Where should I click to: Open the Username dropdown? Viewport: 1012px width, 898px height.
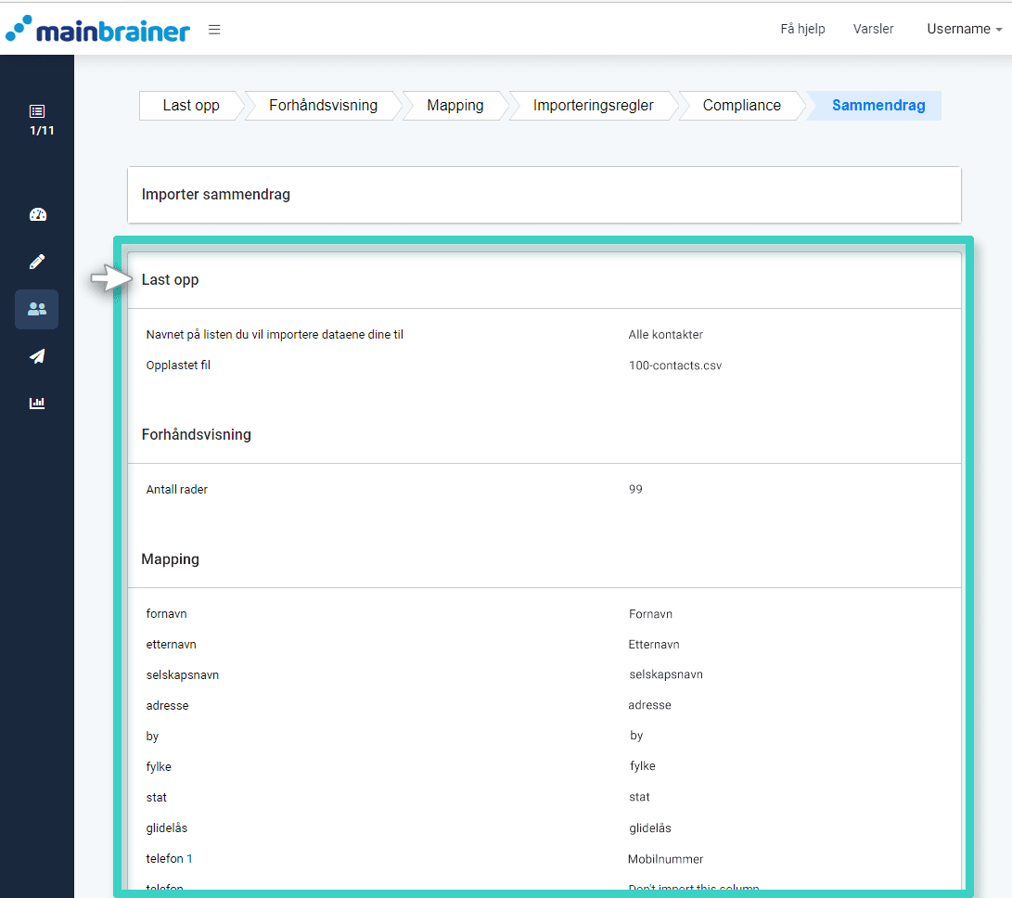tap(963, 29)
